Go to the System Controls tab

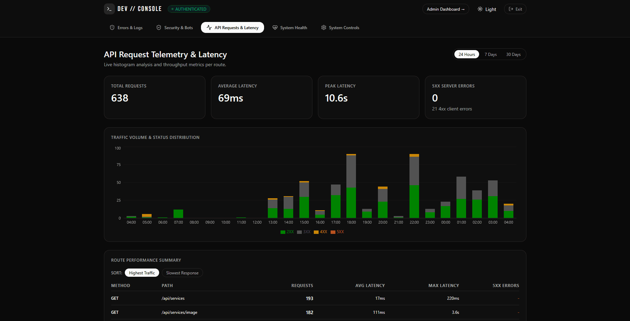[340, 27]
